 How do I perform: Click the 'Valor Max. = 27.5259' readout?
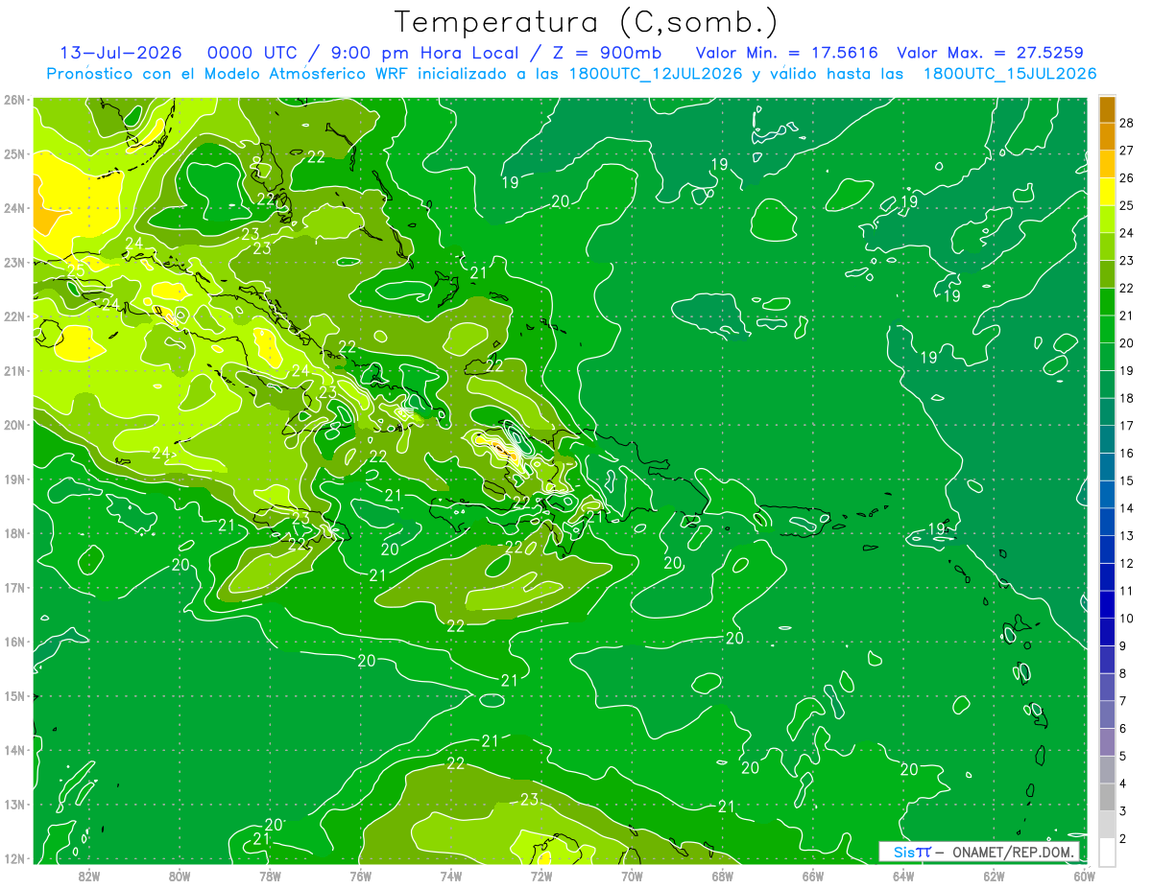pos(990,53)
